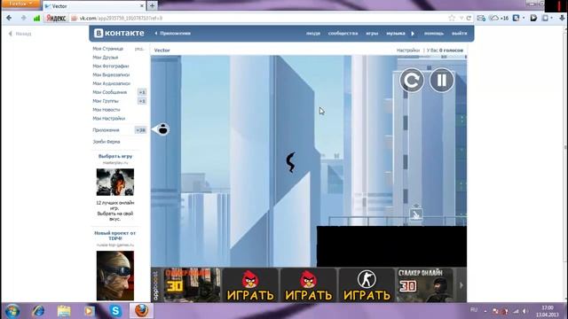Click the goggles soldier ad thumbnail
The width and height of the screenshot is (568, 319).
pyautogui.click(x=115, y=276)
